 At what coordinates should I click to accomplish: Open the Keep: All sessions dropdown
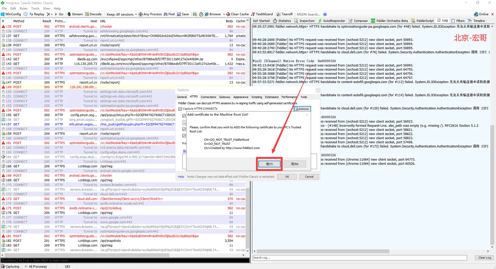coord(122,14)
